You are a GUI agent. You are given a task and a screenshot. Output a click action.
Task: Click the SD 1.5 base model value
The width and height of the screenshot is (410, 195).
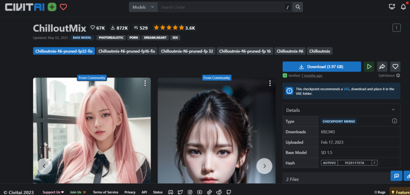coord(327,153)
